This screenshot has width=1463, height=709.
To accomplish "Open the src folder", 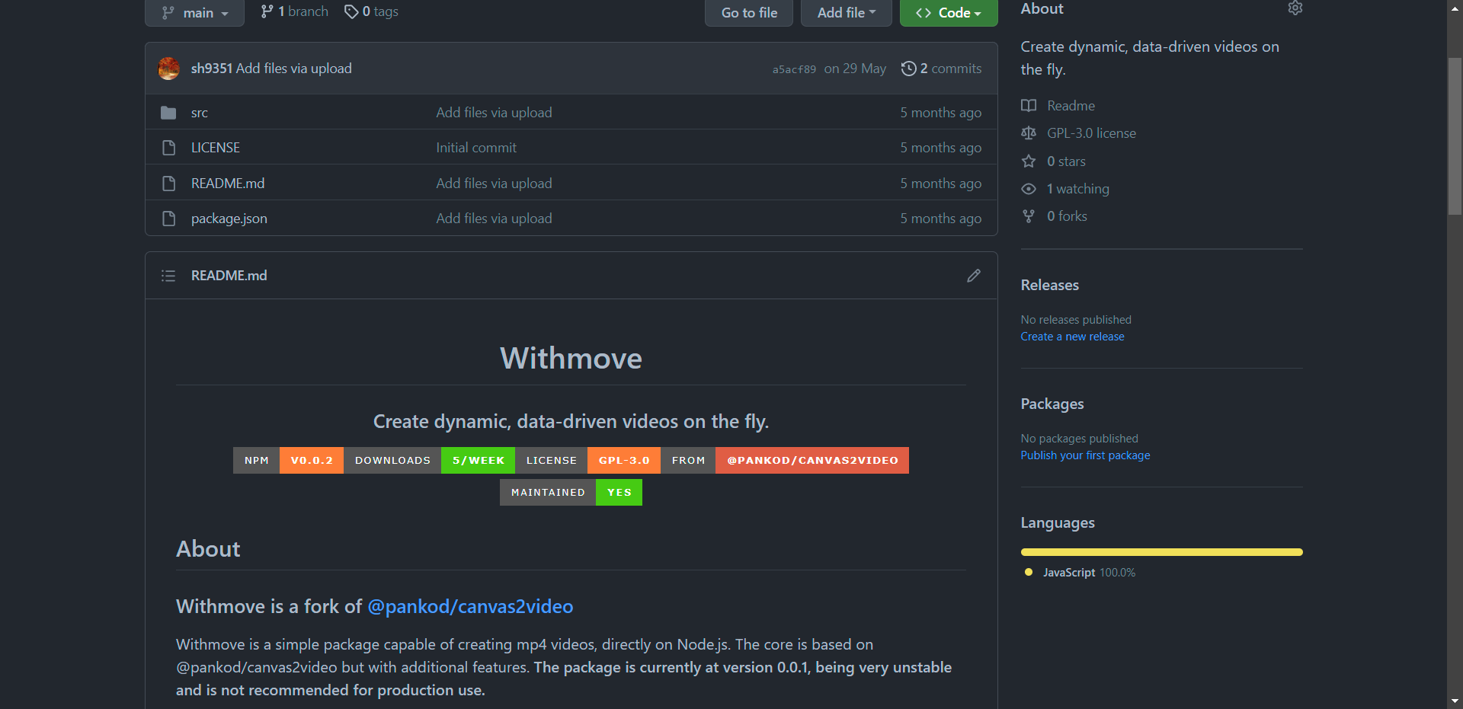I will point(199,113).
